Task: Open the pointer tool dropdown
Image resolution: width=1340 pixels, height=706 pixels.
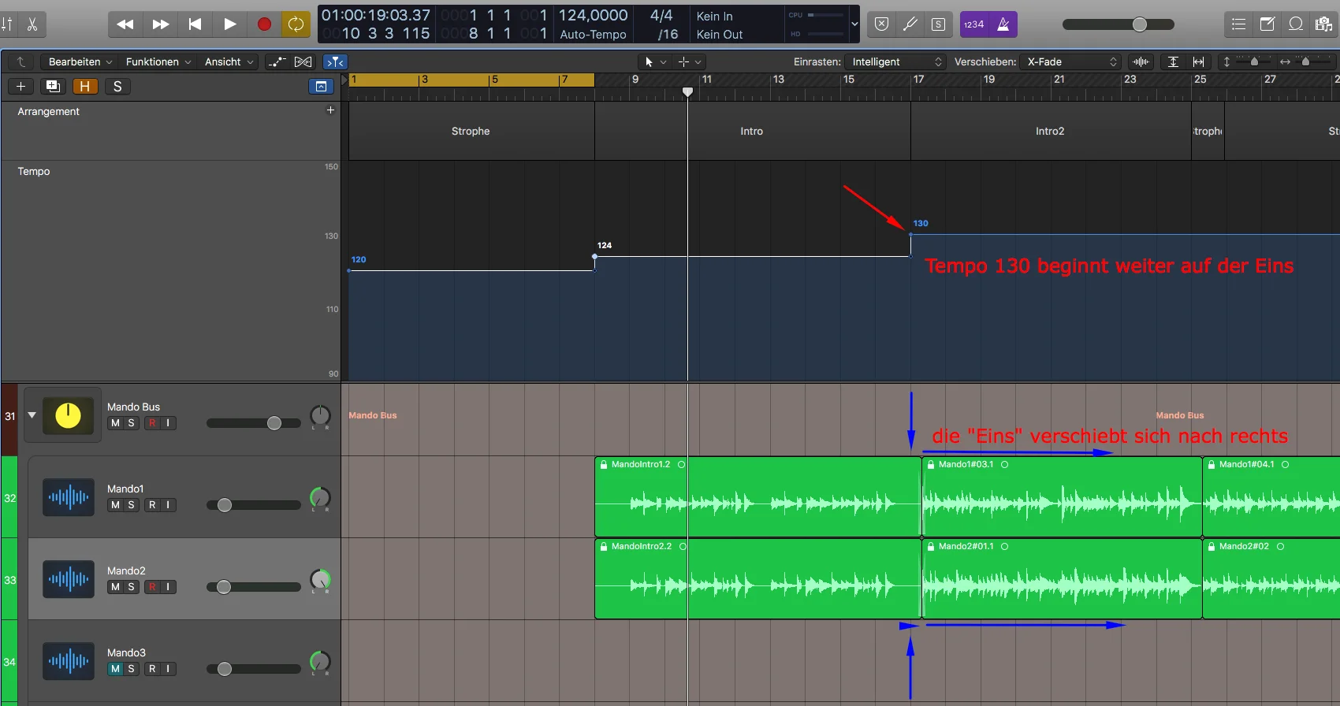Action: click(654, 61)
